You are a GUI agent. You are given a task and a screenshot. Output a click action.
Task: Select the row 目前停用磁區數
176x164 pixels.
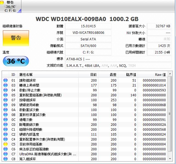coord(85,144)
